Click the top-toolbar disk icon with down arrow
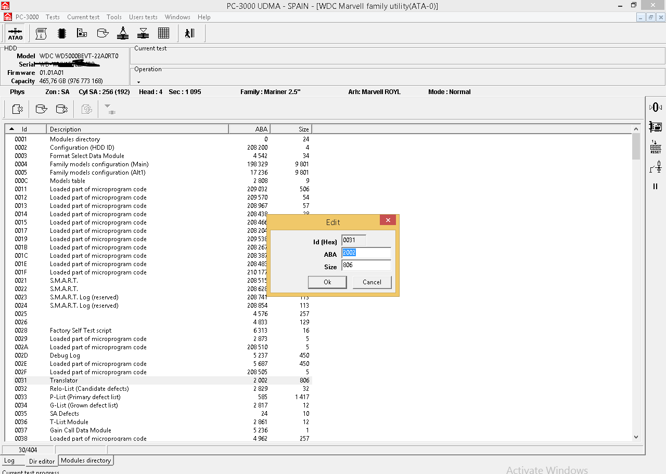 tap(103, 34)
